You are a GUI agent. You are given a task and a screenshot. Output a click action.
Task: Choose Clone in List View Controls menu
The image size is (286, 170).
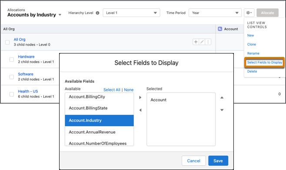(252, 44)
